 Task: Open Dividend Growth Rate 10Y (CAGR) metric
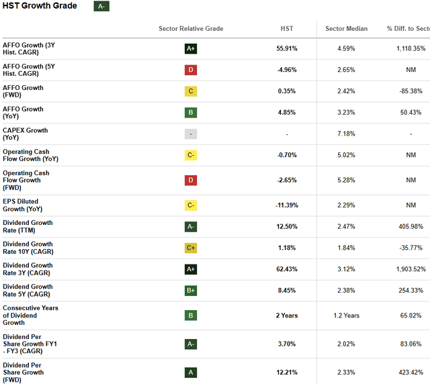pos(28,248)
